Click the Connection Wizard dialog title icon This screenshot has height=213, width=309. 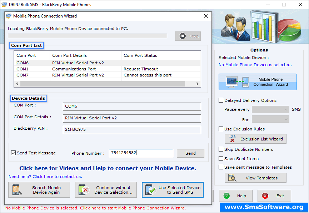[x=9, y=16]
